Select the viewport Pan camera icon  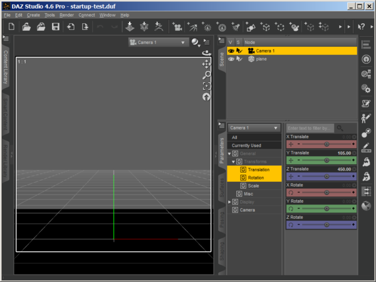point(206,64)
